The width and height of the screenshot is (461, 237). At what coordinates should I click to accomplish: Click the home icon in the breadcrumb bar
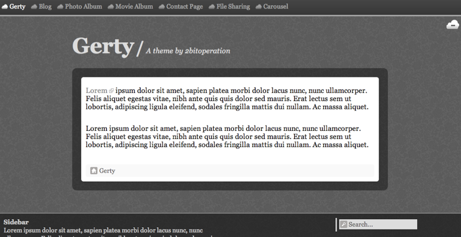point(94,171)
